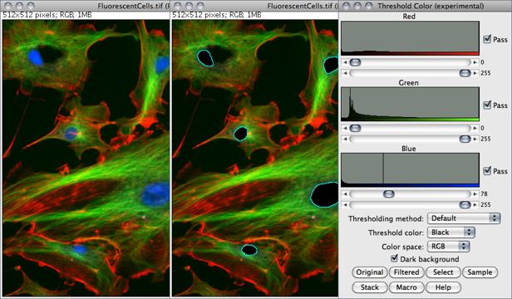Image resolution: width=512 pixels, height=299 pixels.
Task: Click left arrow of Red maximum slider
Action: pos(345,73)
